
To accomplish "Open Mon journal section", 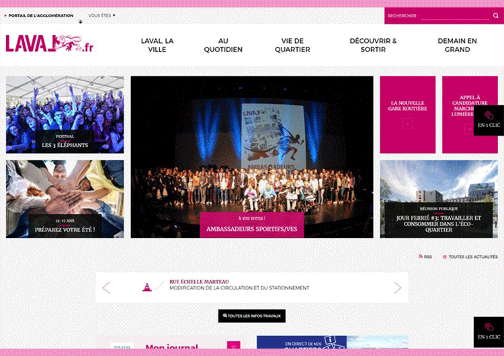I will coord(171,343).
